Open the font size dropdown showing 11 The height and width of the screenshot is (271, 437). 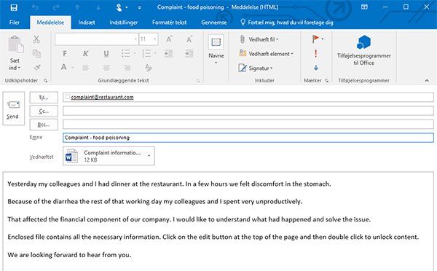click(149, 39)
